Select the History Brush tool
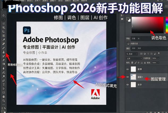 (x=4, y=56)
